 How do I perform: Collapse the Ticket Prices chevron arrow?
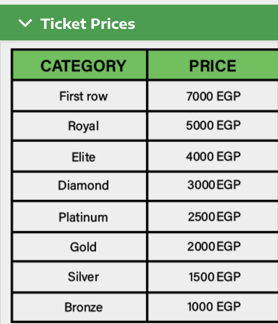point(25,23)
